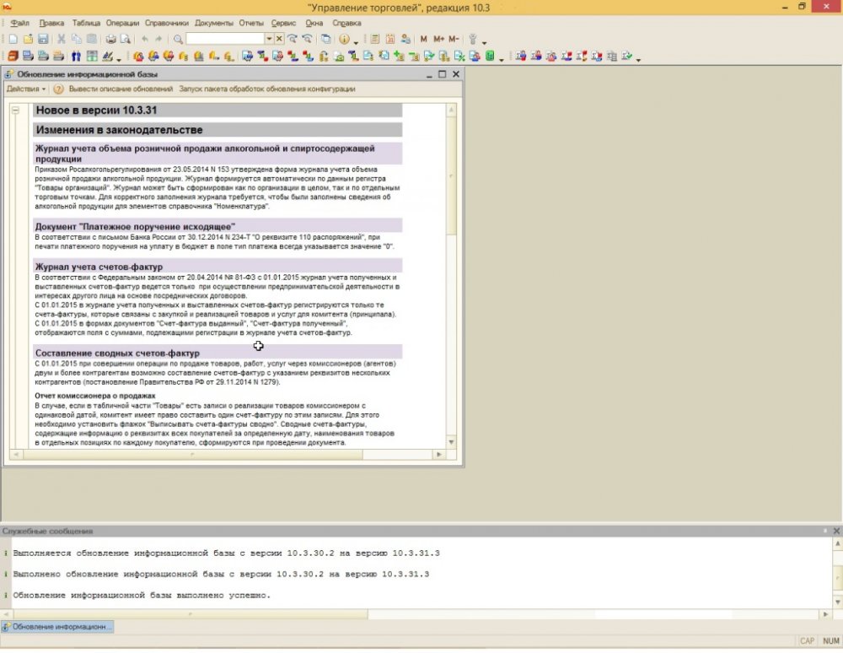Maximize the Обновление информационной базы window
Viewport: 843px width, 653px height.
point(442,74)
